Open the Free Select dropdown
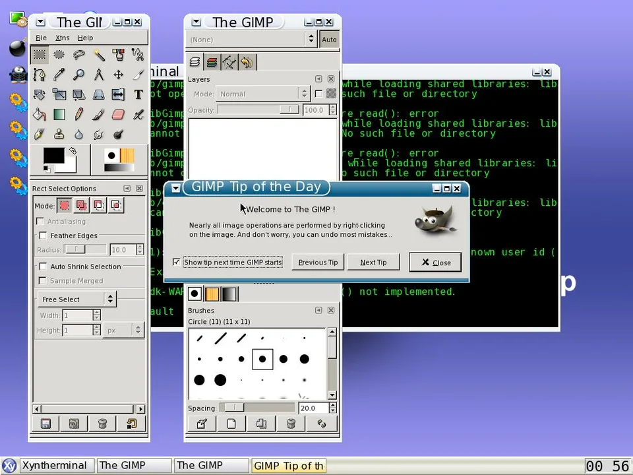Image resolution: width=633 pixels, height=475 pixels. pos(76,299)
